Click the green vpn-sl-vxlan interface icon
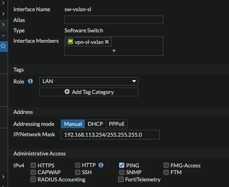This screenshot has height=187, width=229. tap(70, 42)
